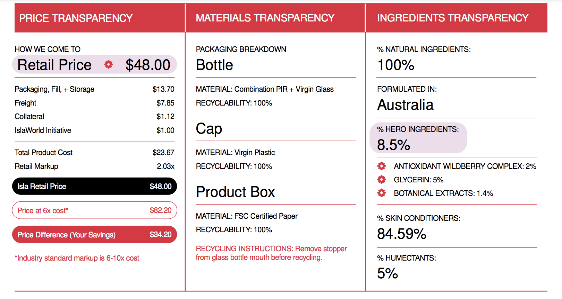Click the Price Difference (Your Savings) bar

click(x=94, y=235)
